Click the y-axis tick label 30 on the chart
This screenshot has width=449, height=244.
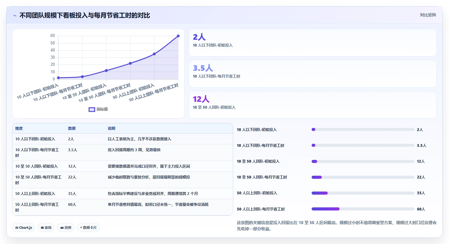tap(53, 57)
